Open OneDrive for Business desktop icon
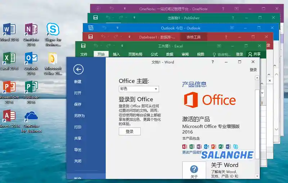Screen dimensions: 288x183 31,122
